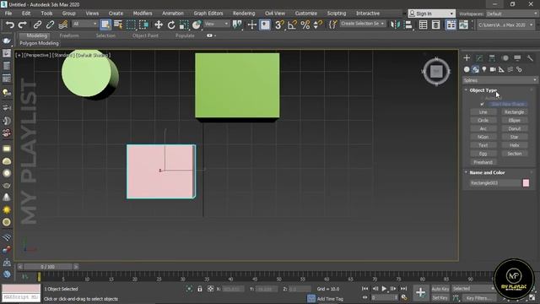Click the Select and Place tool

click(197, 24)
